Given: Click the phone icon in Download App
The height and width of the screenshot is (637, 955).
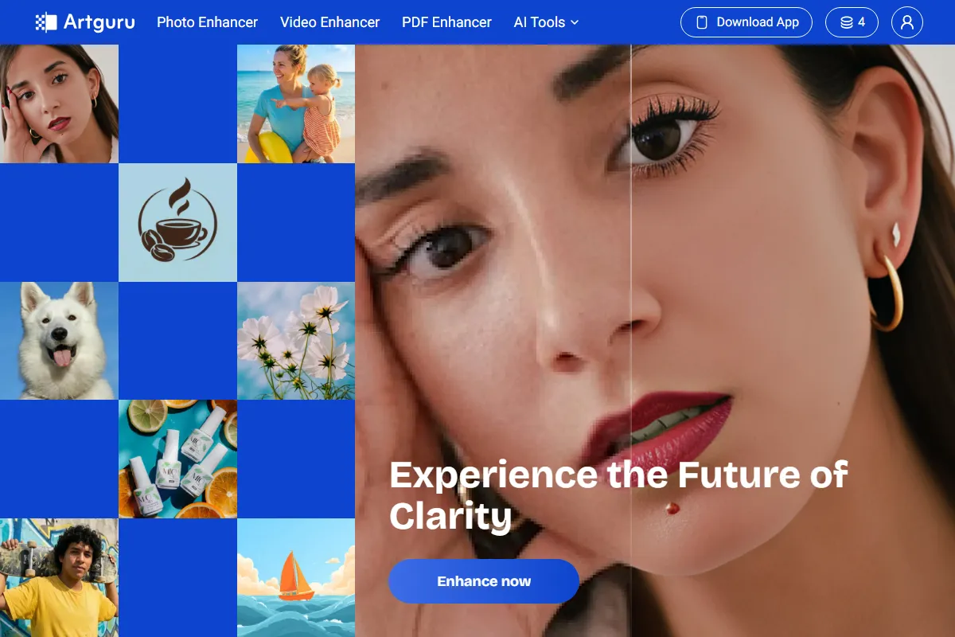Looking at the screenshot, I should (702, 22).
